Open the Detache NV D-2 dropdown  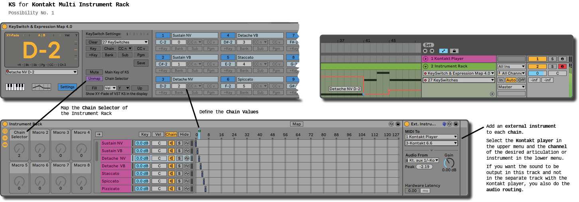[x=42, y=72]
